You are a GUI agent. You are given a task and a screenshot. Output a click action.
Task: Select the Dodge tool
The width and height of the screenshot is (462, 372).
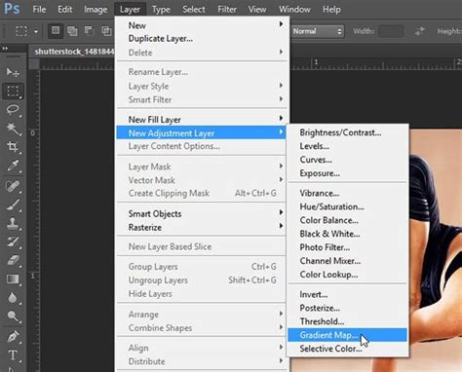pos(13,316)
